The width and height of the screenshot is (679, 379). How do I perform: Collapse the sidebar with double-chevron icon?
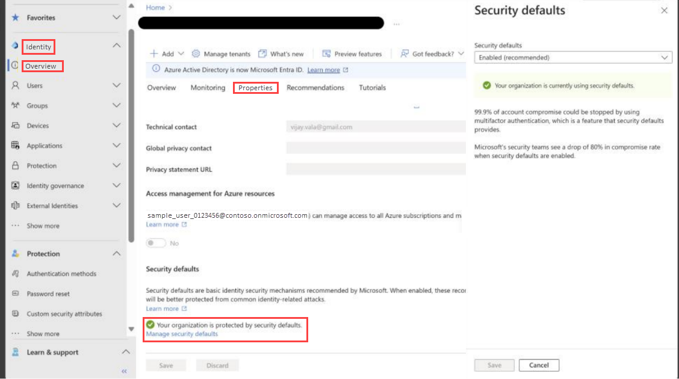[124, 371]
